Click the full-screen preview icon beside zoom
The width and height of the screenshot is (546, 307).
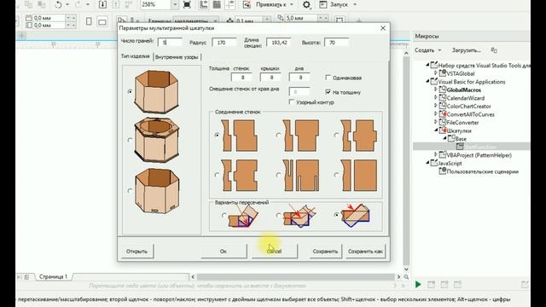coord(187,4)
